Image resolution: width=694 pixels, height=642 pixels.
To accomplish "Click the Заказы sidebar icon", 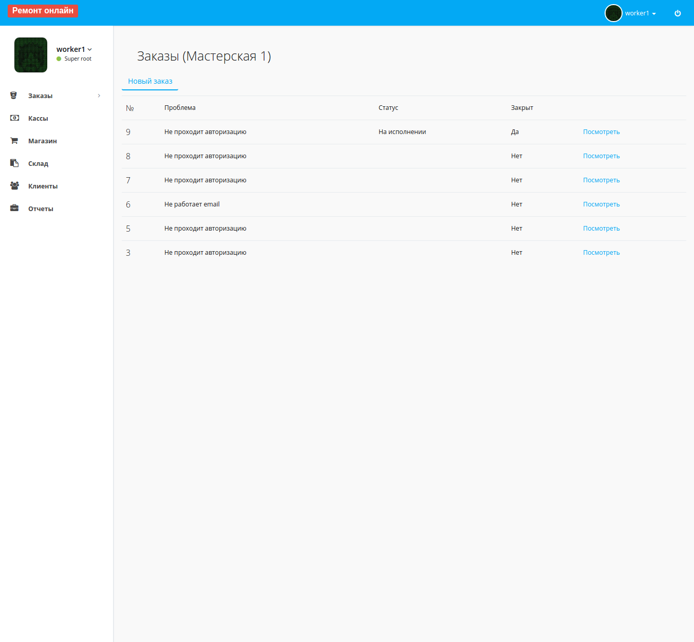I will pos(14,96).
